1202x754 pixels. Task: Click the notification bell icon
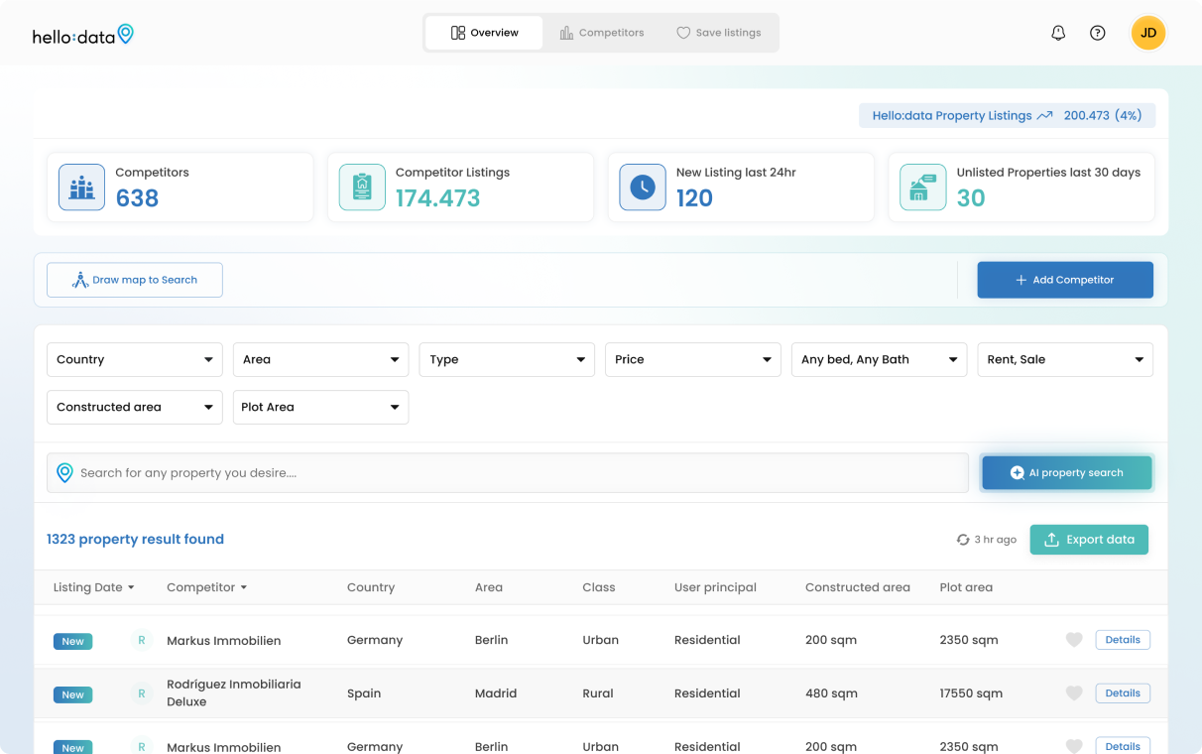[1058, 33]
